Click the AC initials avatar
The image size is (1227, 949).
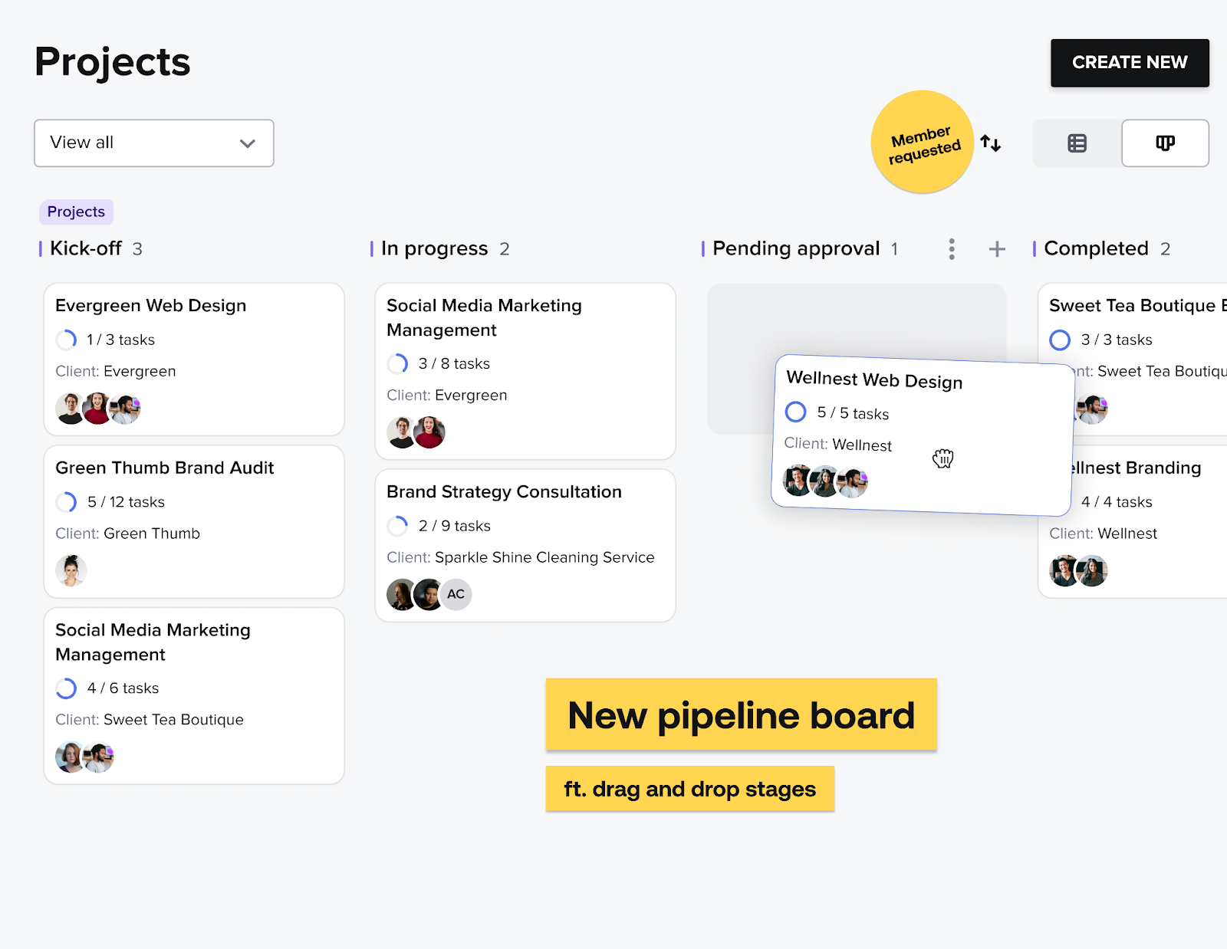tap(456, 594)
